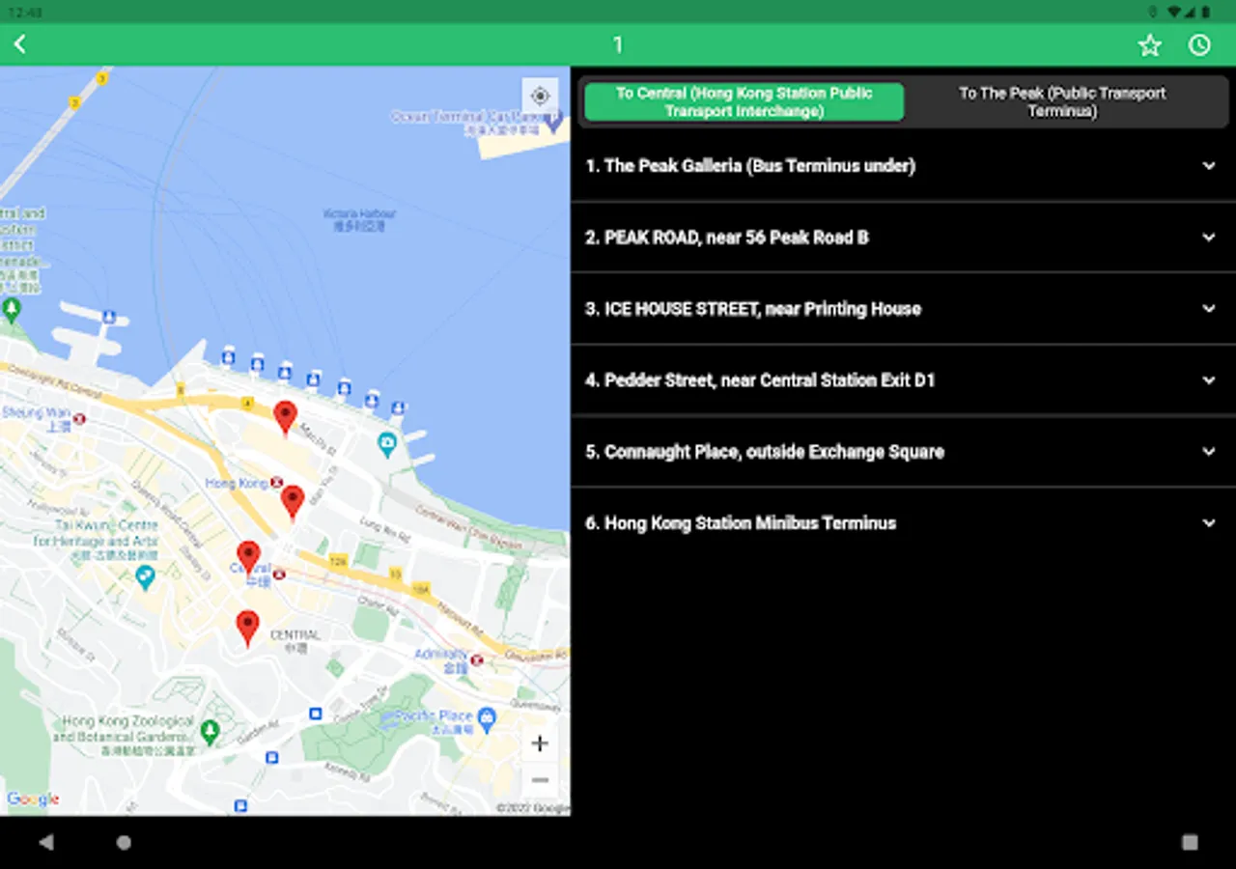Tap the Admiralty MTR station icon
This screenshot has height=869, width=1236.
[476, 662]
